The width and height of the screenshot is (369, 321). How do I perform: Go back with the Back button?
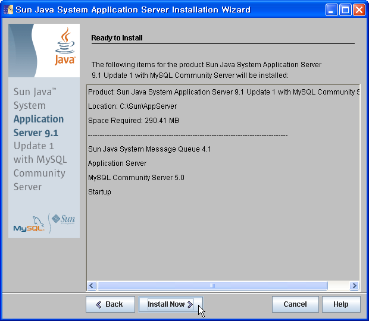pyautogui.click(x=110, y=304)
